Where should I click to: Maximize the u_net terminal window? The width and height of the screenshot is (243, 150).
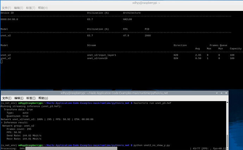(222, 93)
